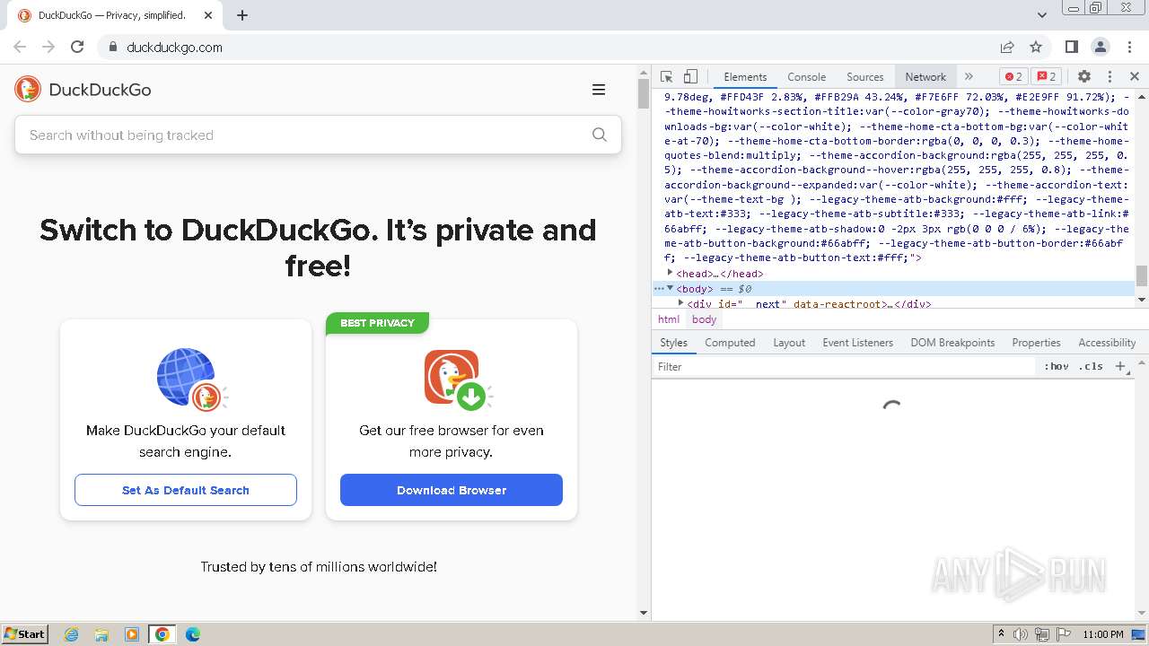Show hidden system tray icons

pyautogui.click(x=1001, y=634)
